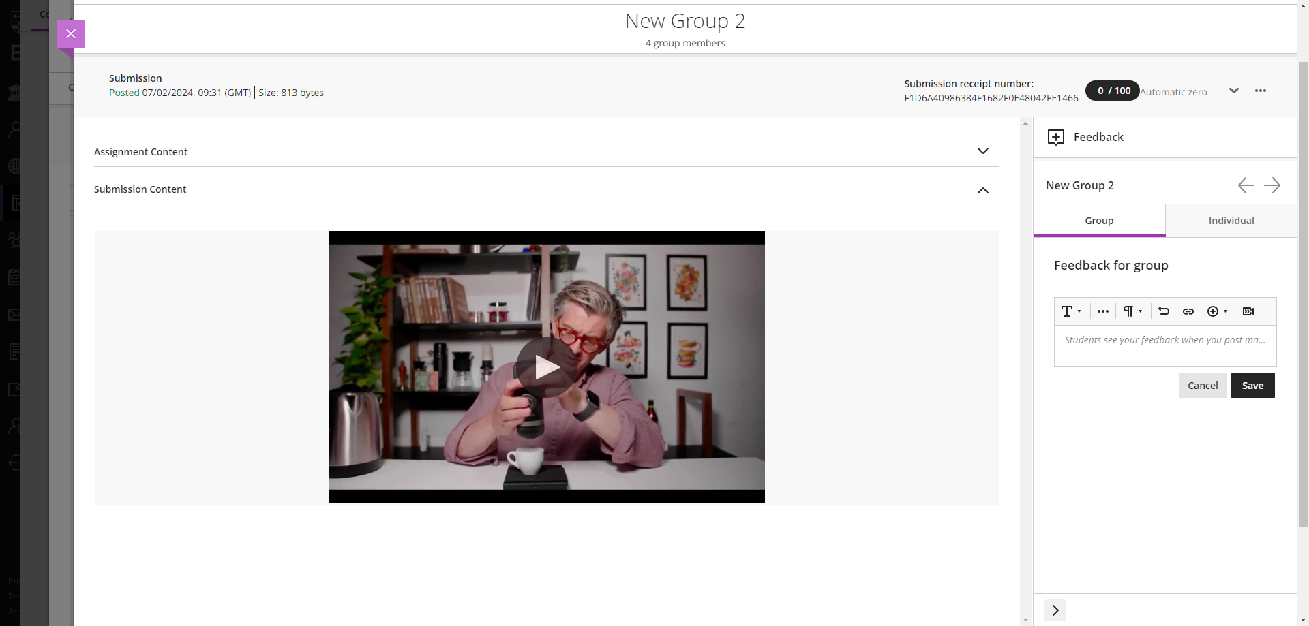Add a new feedback note via plus square icon

(x=1056, y=137)
